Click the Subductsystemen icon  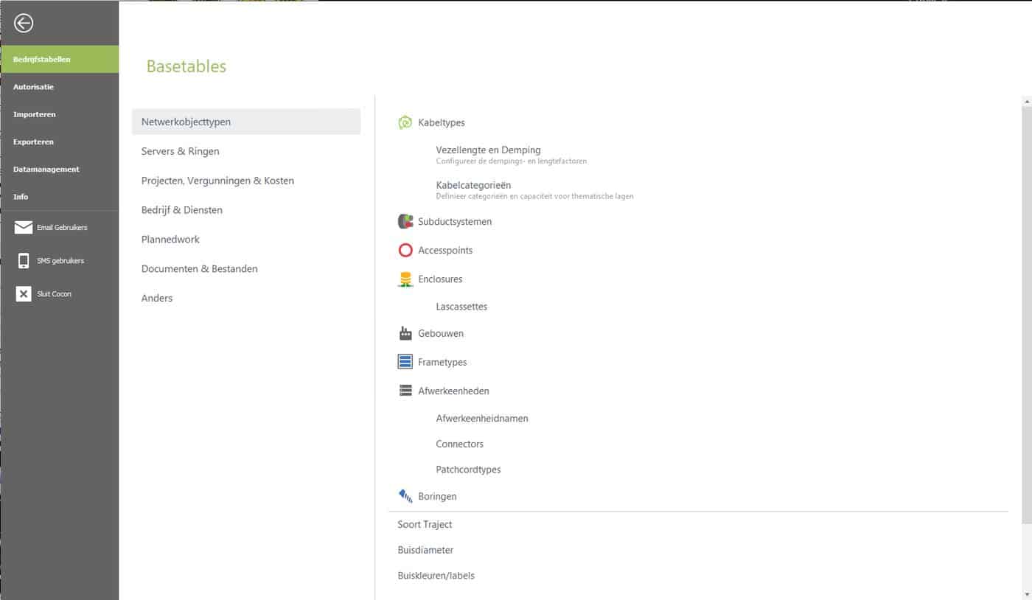(x=405, y=221)
